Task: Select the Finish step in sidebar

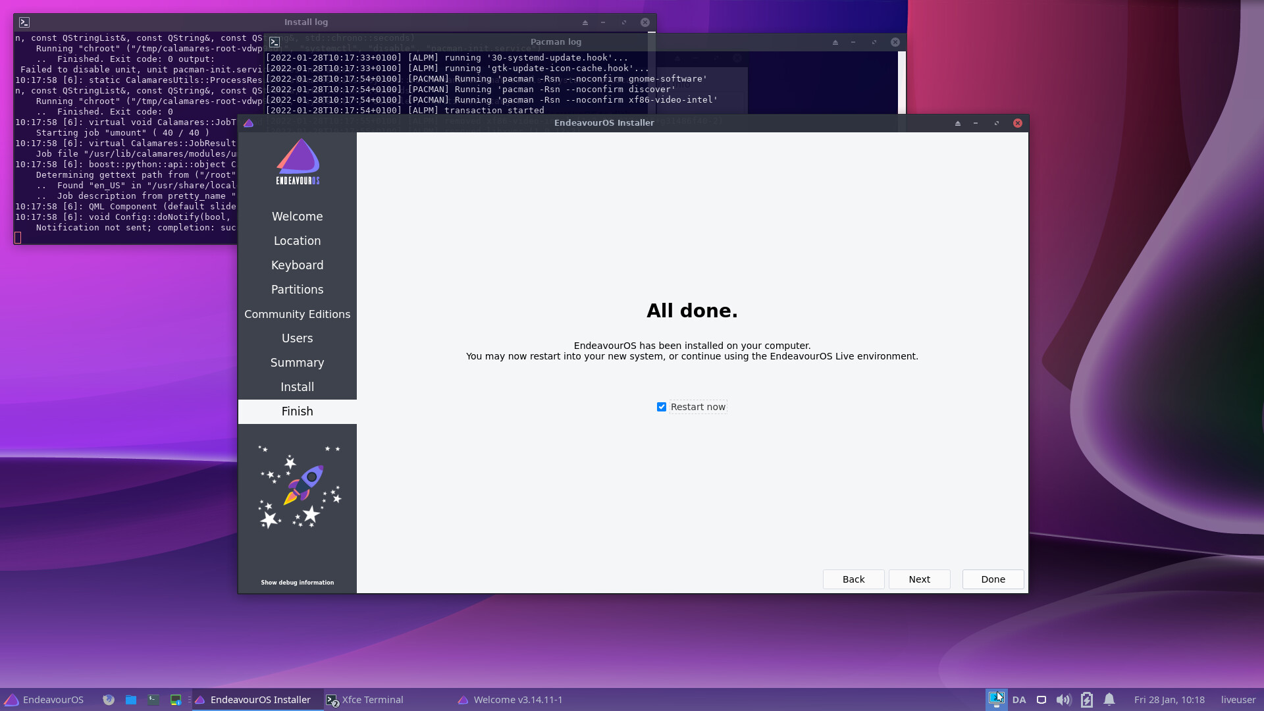Action: point(297,411)
